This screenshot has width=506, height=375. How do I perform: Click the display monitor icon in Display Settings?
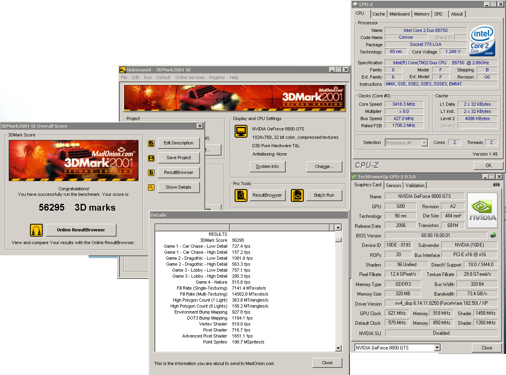click(x=241, y=131)
